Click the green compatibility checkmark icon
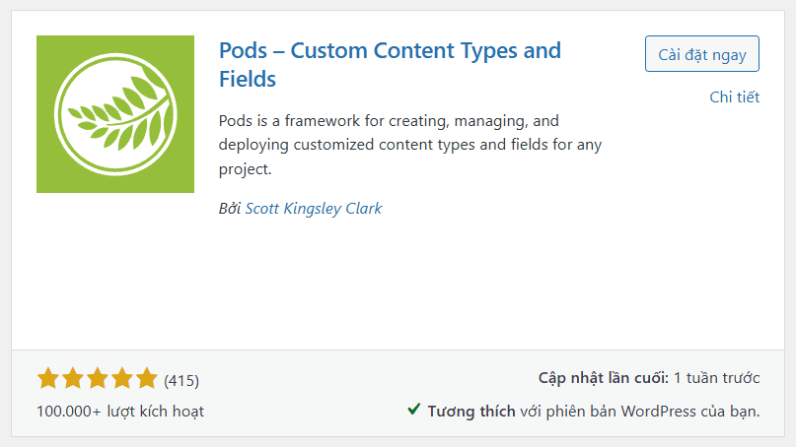Image resolution: width=796 pixels, height=447 pixels. [x=413, y=409]
